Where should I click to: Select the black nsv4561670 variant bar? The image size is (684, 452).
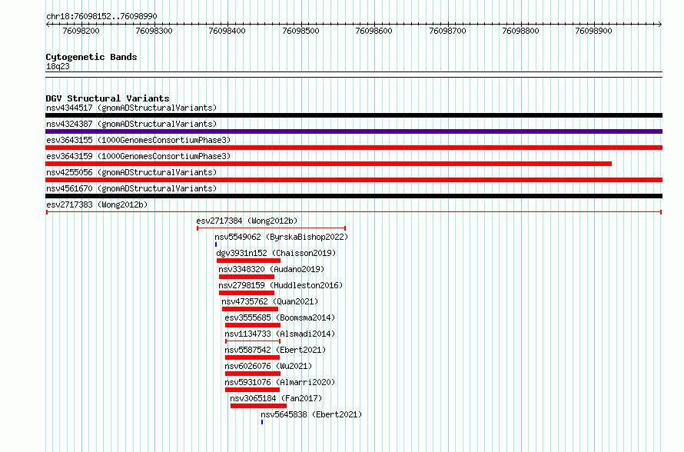(x=354, y=196)
